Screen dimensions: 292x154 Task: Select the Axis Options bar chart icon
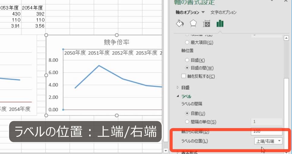[220, 24]
